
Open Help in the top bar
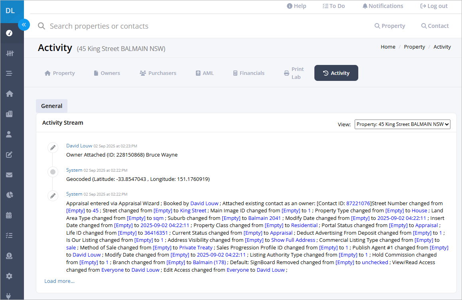[296, 6]
